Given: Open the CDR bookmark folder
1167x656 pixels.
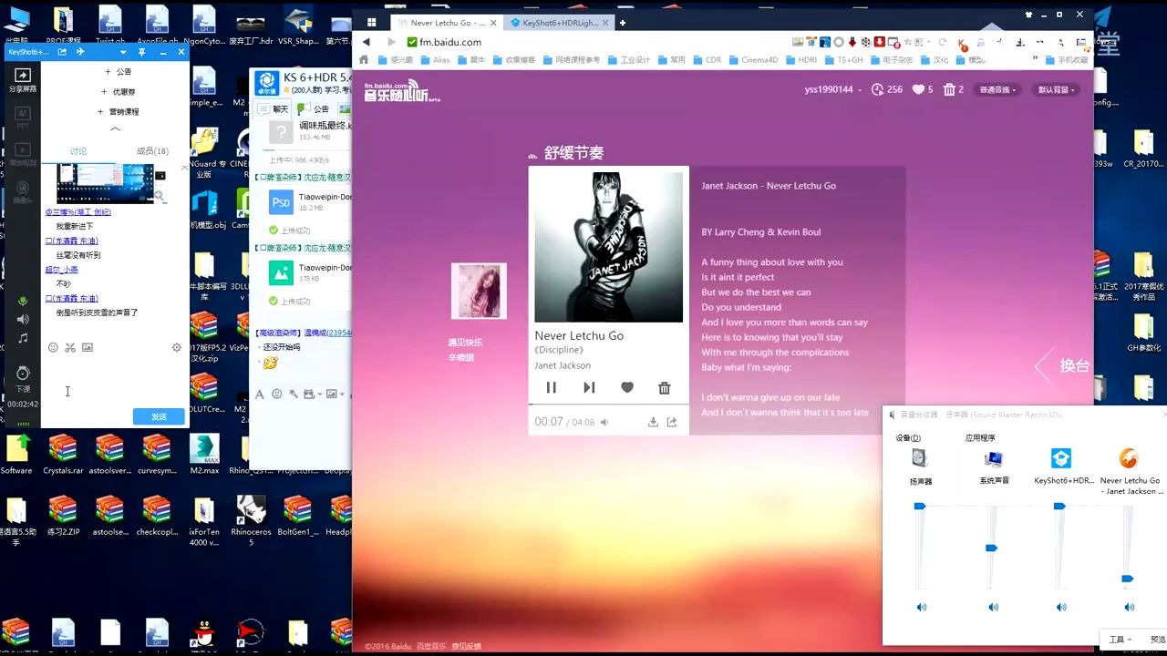Looking at the screenshot, I should (706, 60).
